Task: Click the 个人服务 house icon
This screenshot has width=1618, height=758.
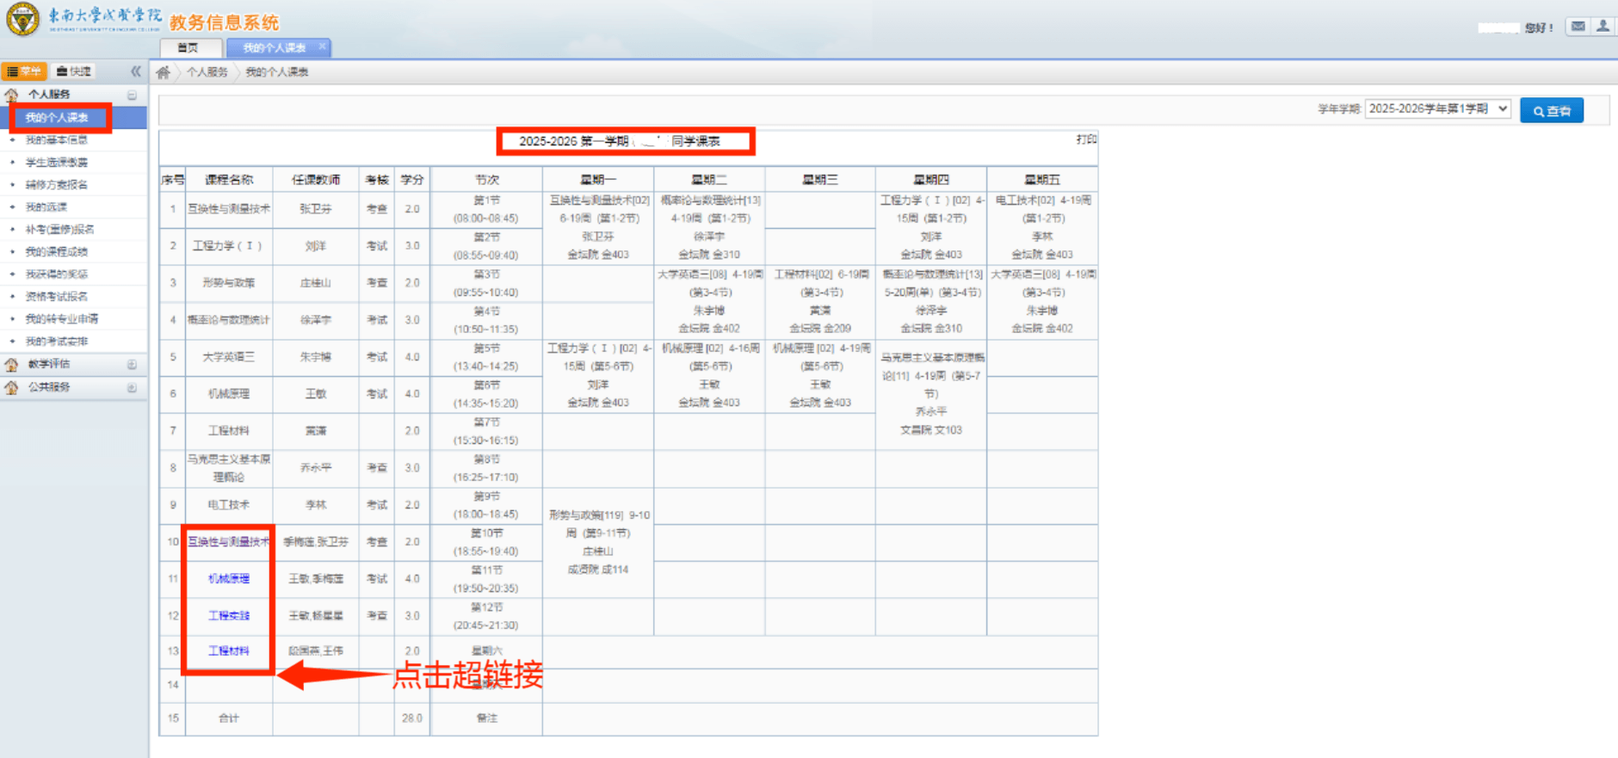Action: 11,95
